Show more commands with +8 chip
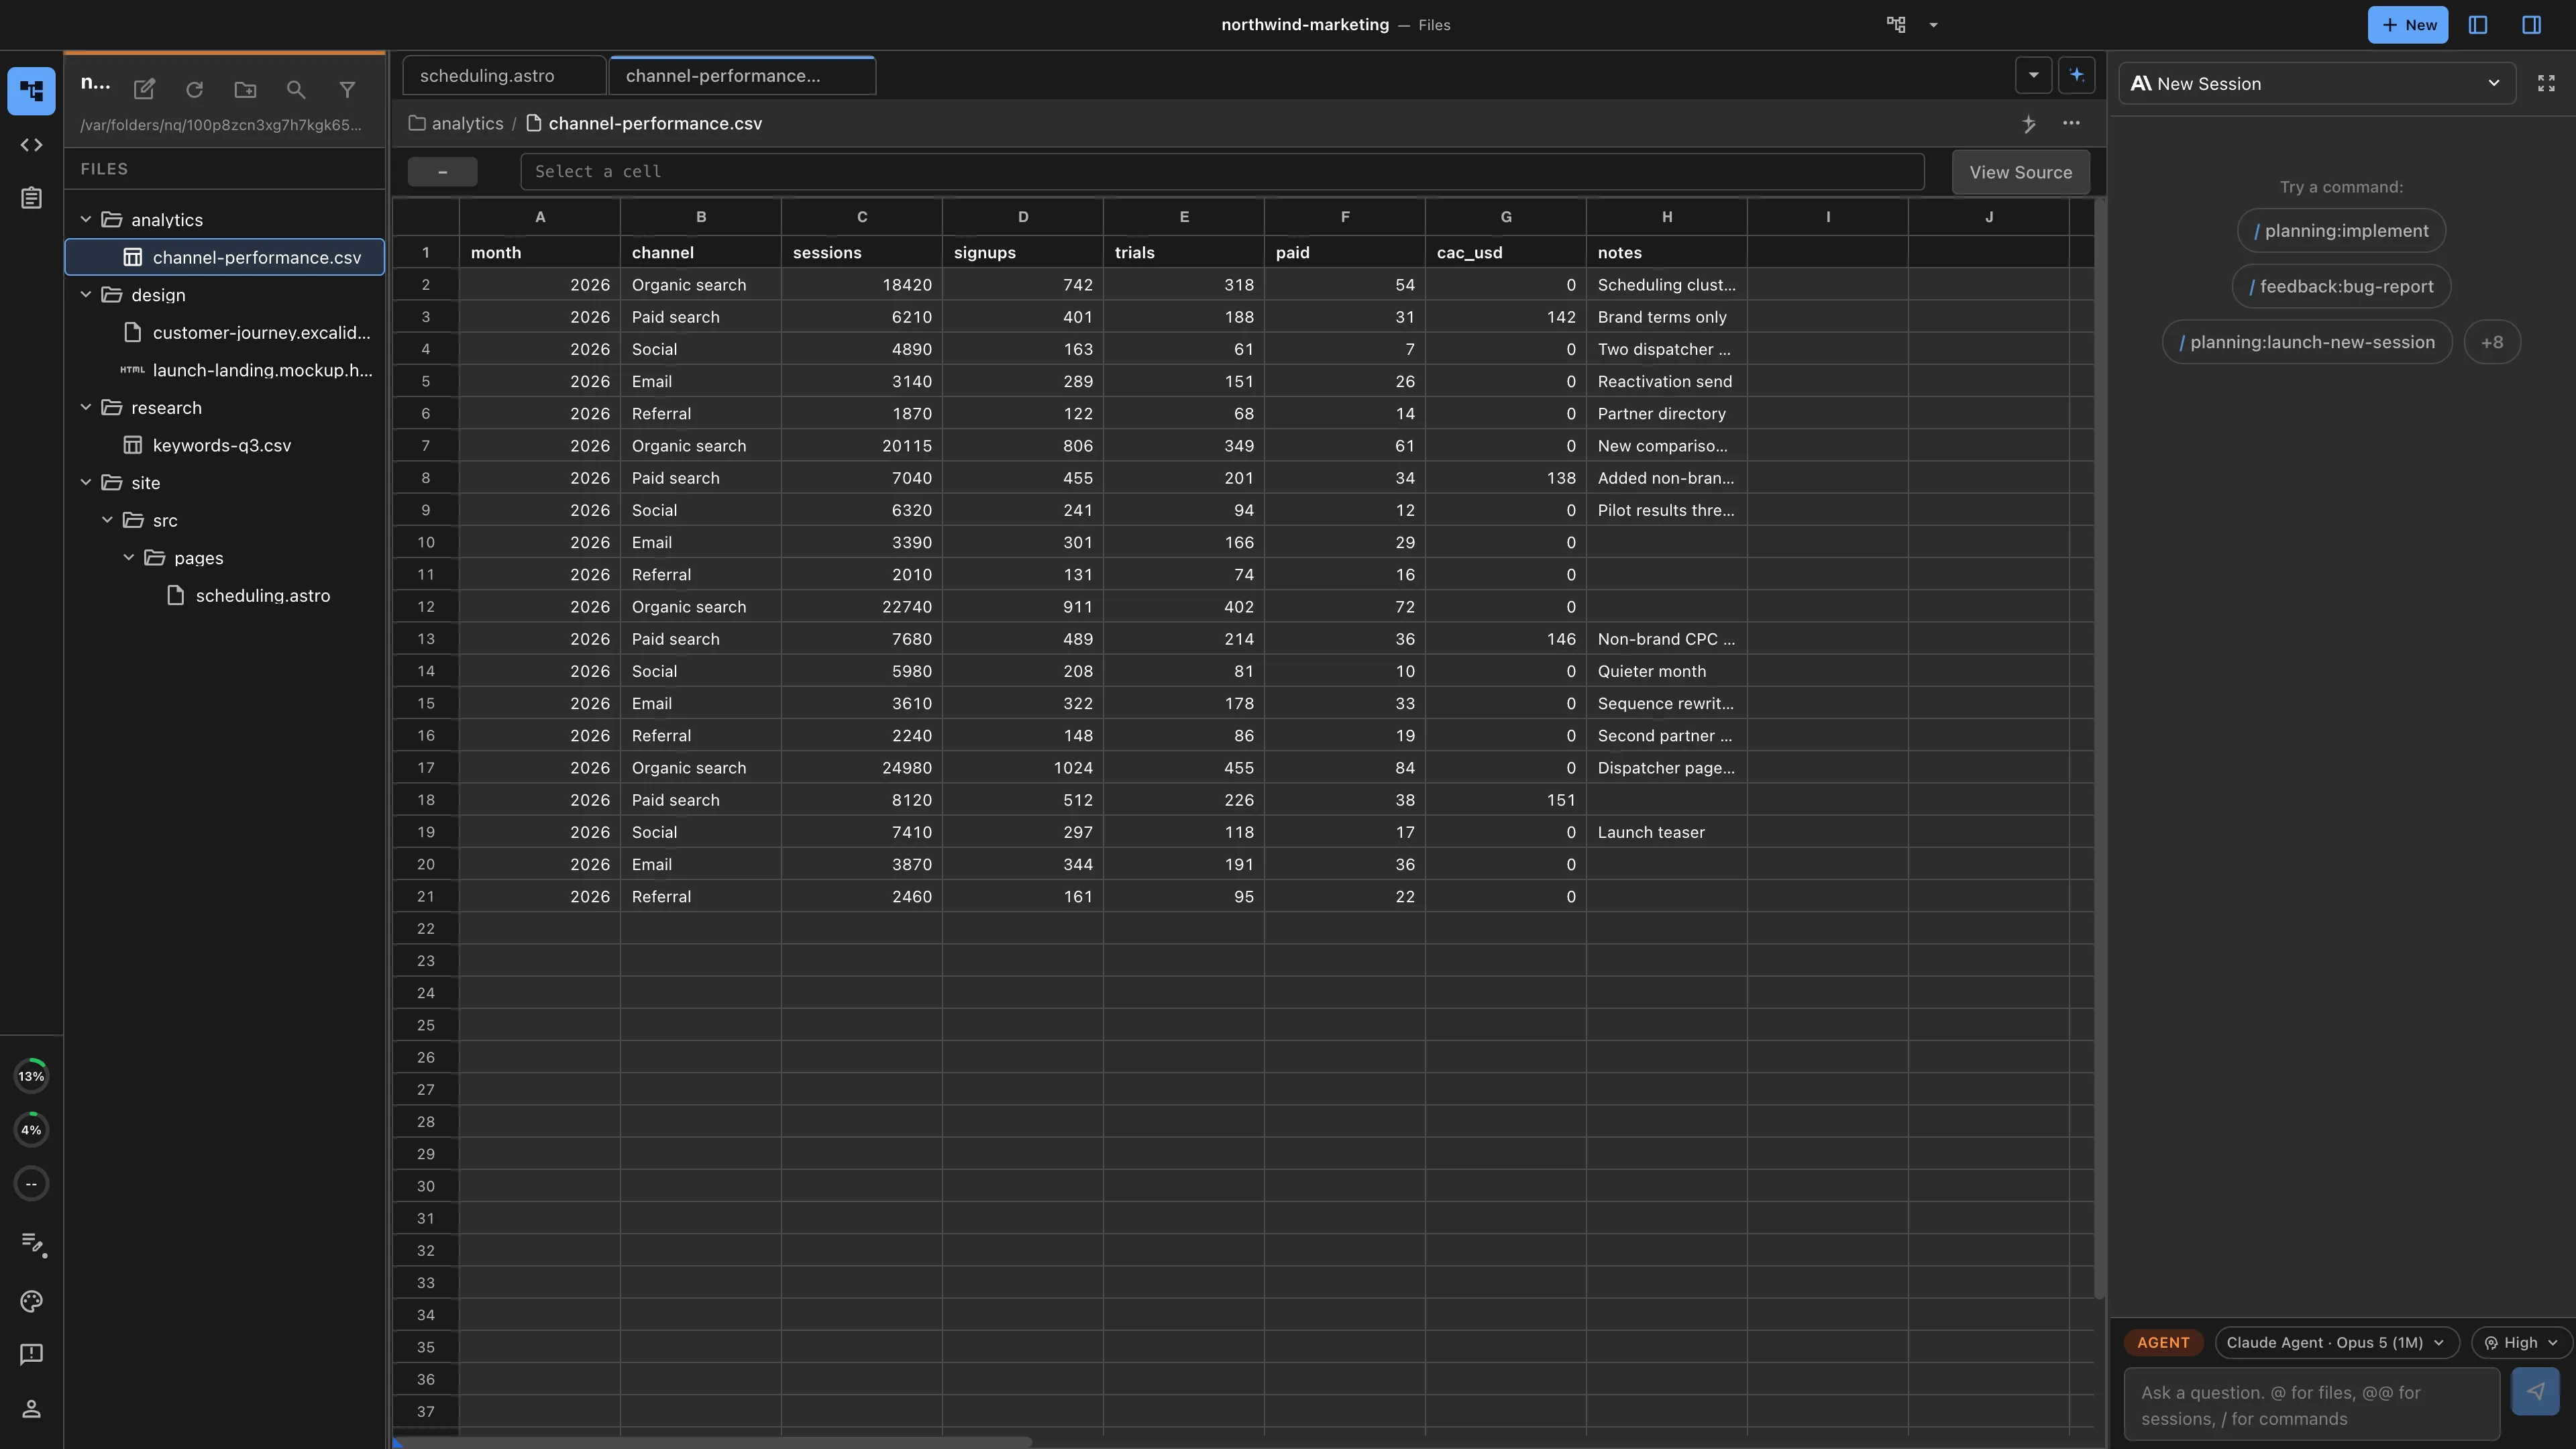Image resolution: width=2576 pixels, height=1449 pixels. tap(2492, 342)
